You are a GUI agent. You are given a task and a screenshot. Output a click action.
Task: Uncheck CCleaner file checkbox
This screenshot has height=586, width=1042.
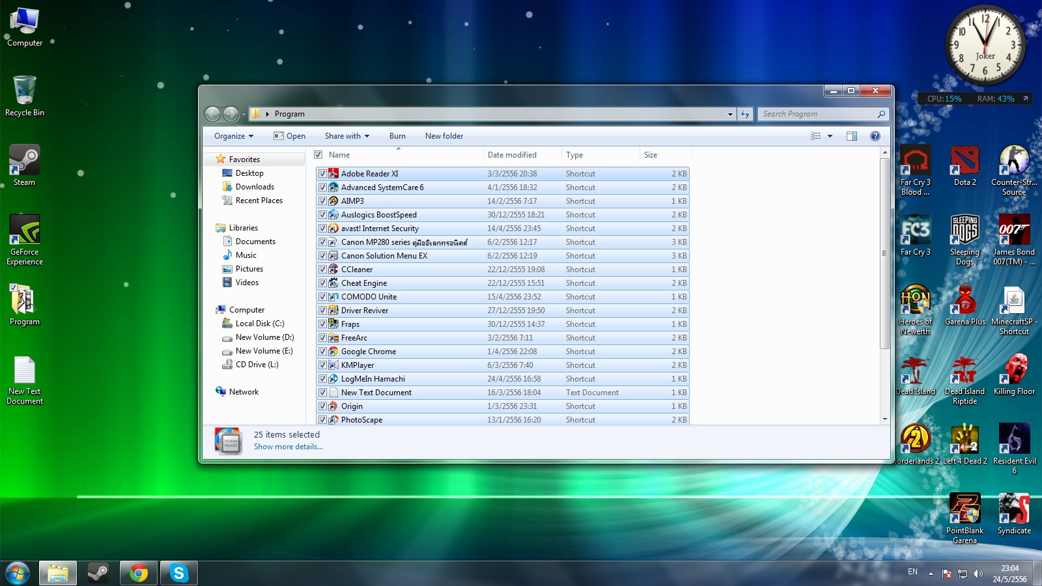tap(322, 270)
